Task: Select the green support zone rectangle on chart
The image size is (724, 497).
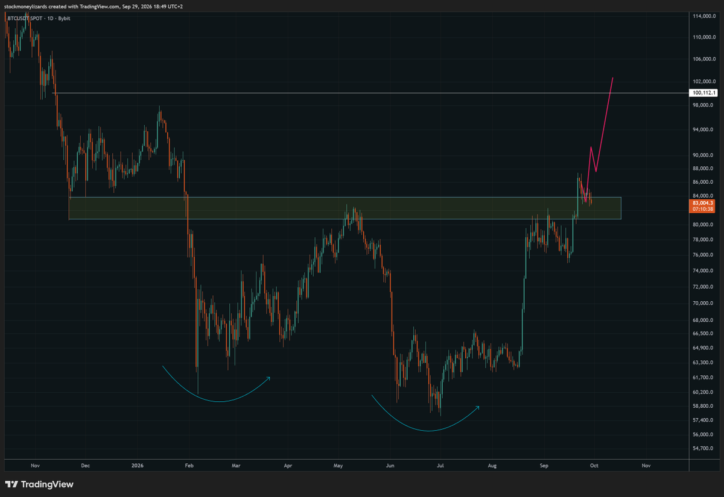Action: (345, 208)
